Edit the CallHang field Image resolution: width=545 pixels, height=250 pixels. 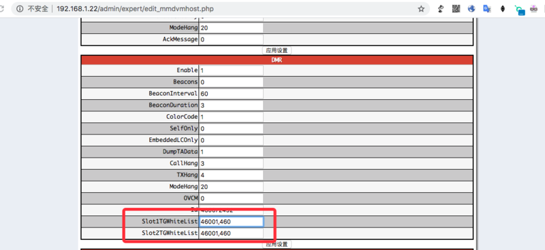coord(231,163)
